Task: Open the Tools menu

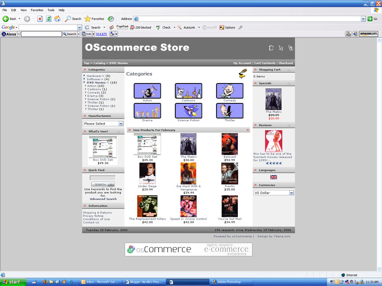Action: pos(51,10)
